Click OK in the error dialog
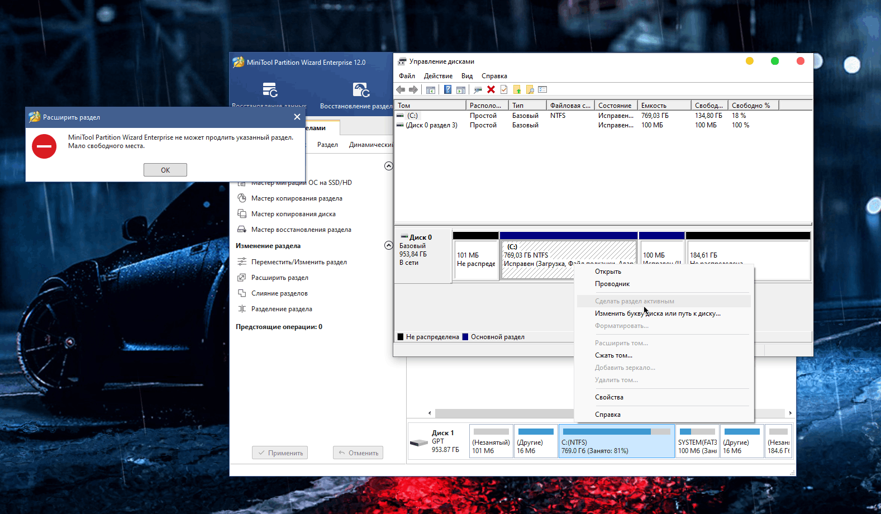The image size is (881, 514). (x=165, y=170)
